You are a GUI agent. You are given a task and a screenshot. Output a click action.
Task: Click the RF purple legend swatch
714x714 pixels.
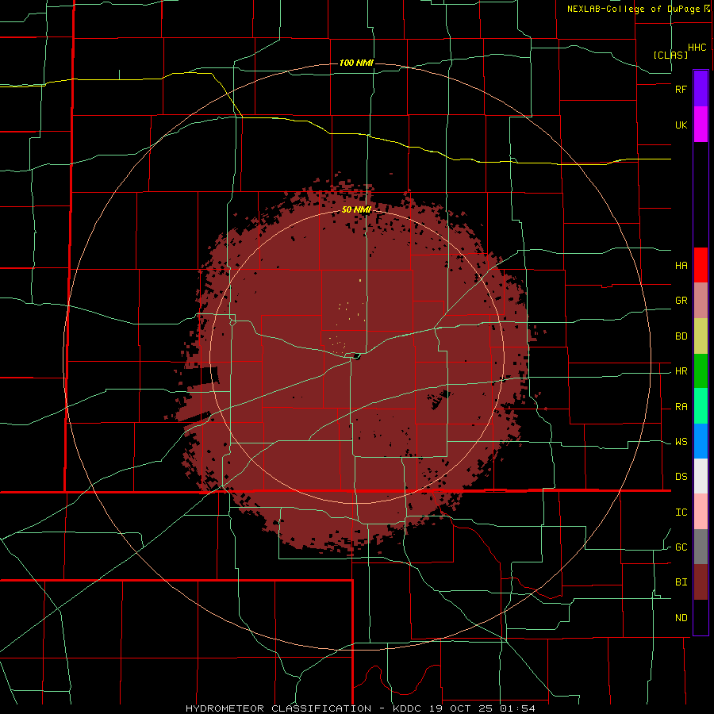coord(701,89)
